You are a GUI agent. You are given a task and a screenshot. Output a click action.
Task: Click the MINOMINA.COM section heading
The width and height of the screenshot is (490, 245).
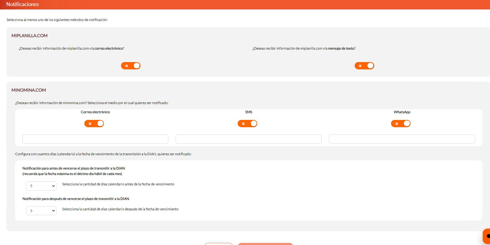point(29,90)
